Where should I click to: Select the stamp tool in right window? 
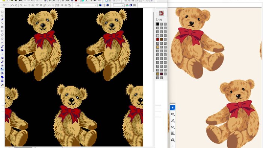(172, 140)
